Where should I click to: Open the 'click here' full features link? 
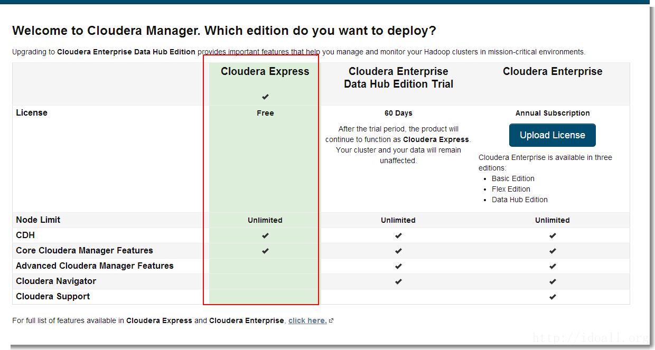pos(307,320)
